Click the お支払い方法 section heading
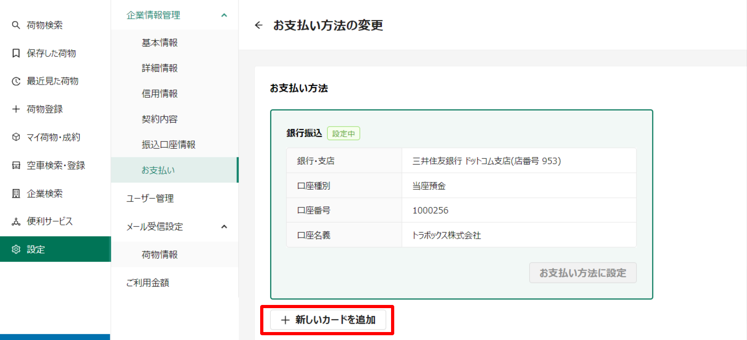Image resolution: width=747 pixels, height=340 pixels. [x=298, y=88]
